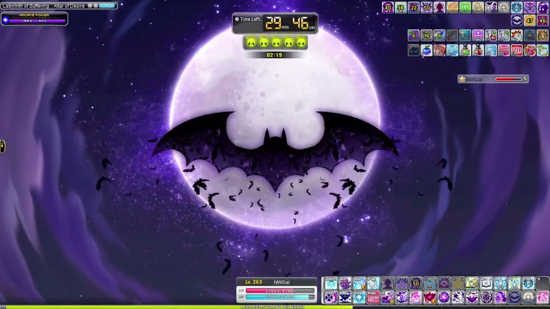Activate the Hm-key skill slot
The height and width of the screenshot is (309, 550).
pos(360,283)
